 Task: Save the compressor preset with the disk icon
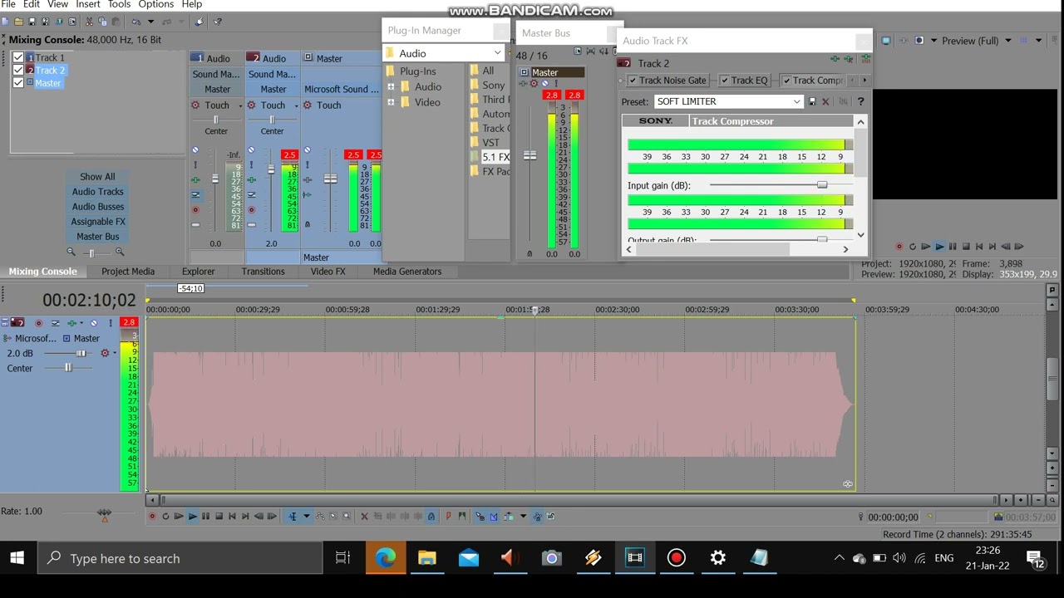[x=812, y=101]
